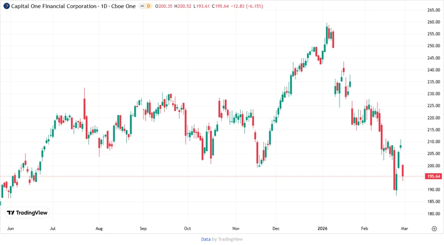Click the 260.00 price axis label
The image size is (444, 245).
[434, 22]
